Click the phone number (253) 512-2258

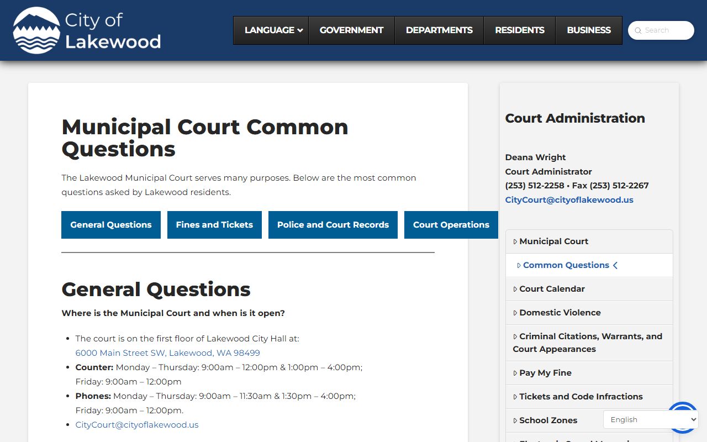[535, 186]
